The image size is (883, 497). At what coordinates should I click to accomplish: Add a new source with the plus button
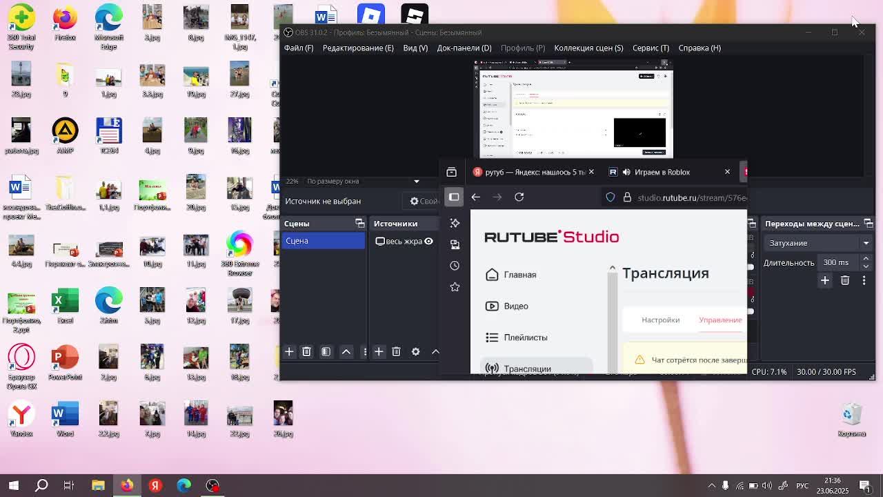(x=379, y=352)
